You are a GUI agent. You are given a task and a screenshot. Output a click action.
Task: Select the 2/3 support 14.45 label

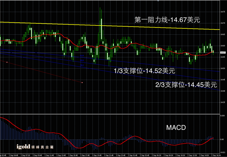tap(186, 85)
